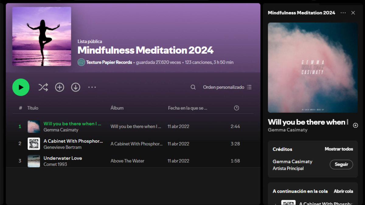Click 11 abr 2022 date on track 1
Screen dimensions: 365x205
tap(178, 127)
